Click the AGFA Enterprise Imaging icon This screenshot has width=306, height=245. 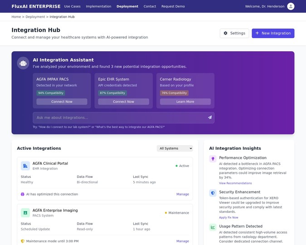[25, 213]
